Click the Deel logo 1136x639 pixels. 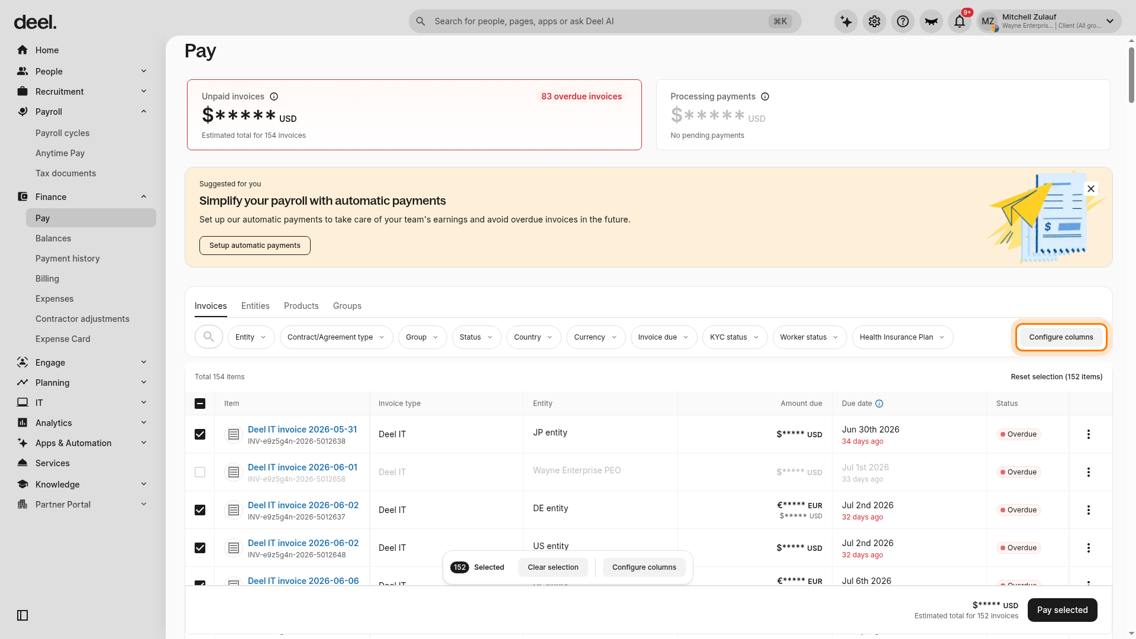[35, 22]
